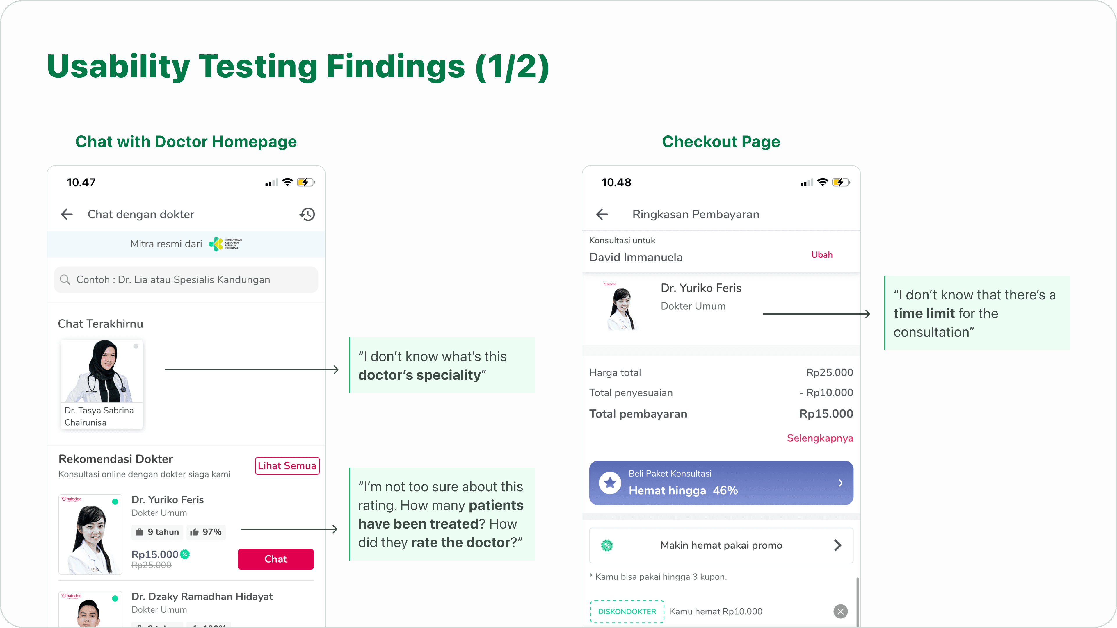
Task: Click green promo badge icon
Action: click(x=607, y=545)
